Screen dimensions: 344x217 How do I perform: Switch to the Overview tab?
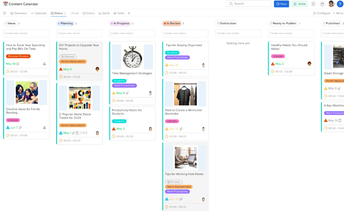[x=19, y=13]
